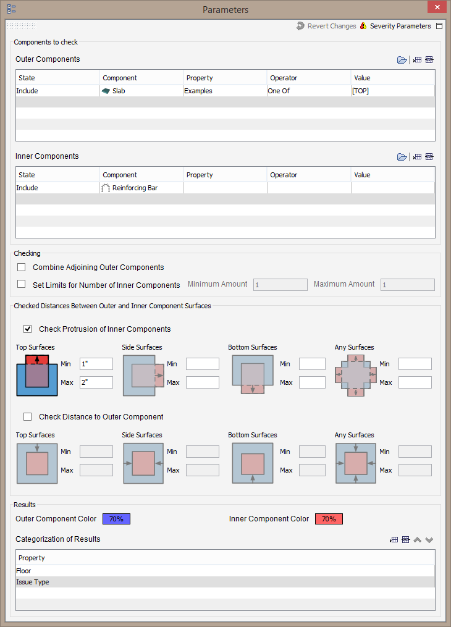Enable Set Limits for Number of Inner Components
The width and height of the screenshot is (451, 627).
22,284
